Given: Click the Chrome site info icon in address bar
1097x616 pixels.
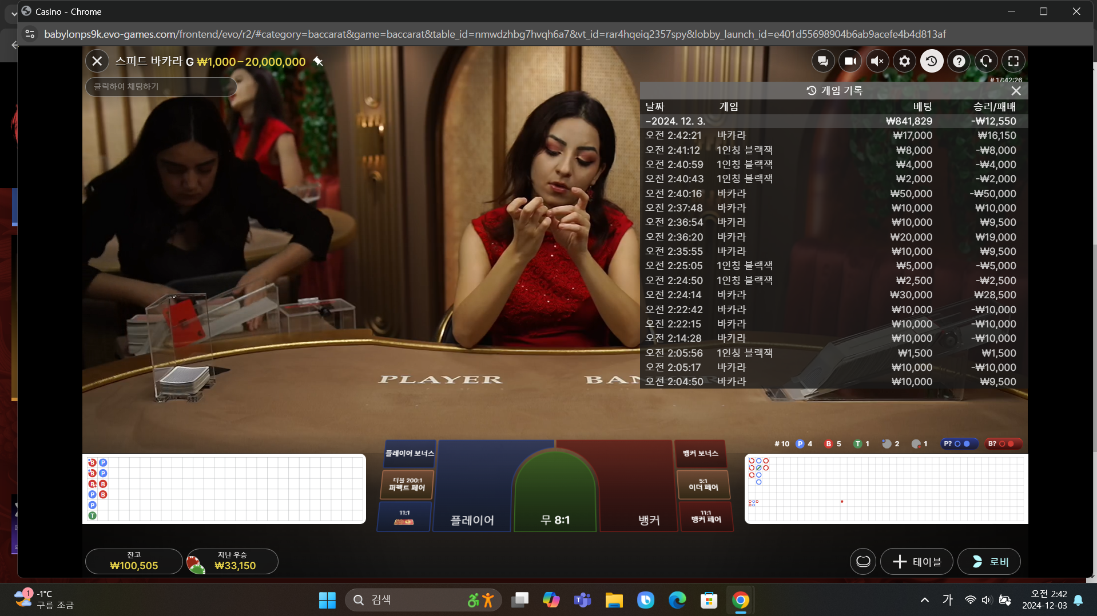Looking at the screenshot, I should point(30,34).
